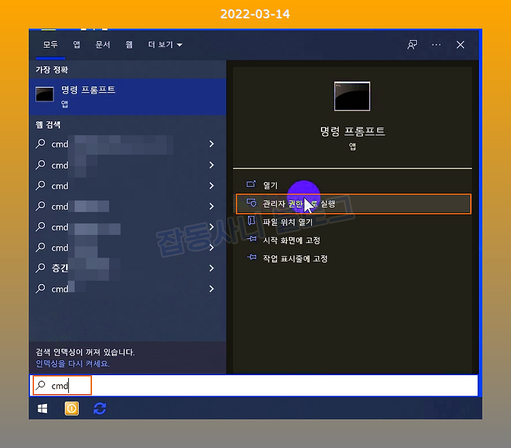The height and width of the screenshot is (448, 511).
Task: Switch to the 앱 tab
Action: click(x=76, y=45)
